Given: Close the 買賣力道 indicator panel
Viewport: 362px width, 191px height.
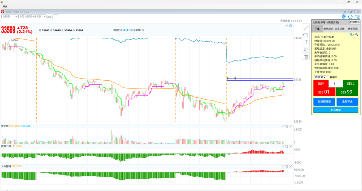Looking at the screenshot, I should point(291,146).
